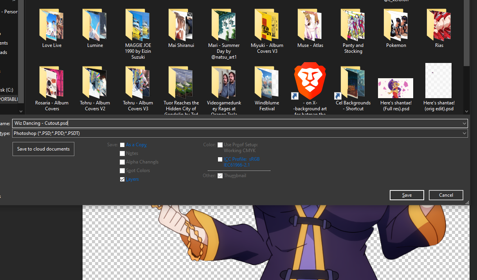
Task: Click the Layers option label
Action: click(x=132, y=179)
